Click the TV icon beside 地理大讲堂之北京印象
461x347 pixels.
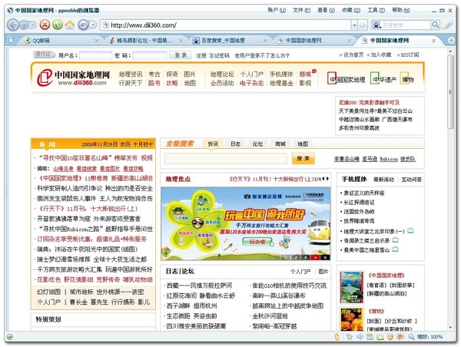click(410, 230)
